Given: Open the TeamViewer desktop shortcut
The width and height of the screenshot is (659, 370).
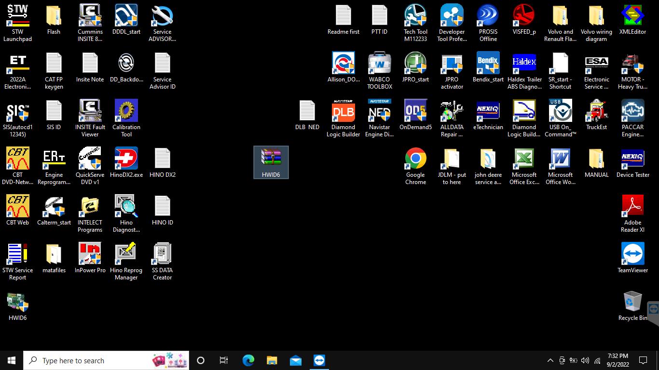Looking at the screenshot, I should pyautogui.click(x=633, y=258).
